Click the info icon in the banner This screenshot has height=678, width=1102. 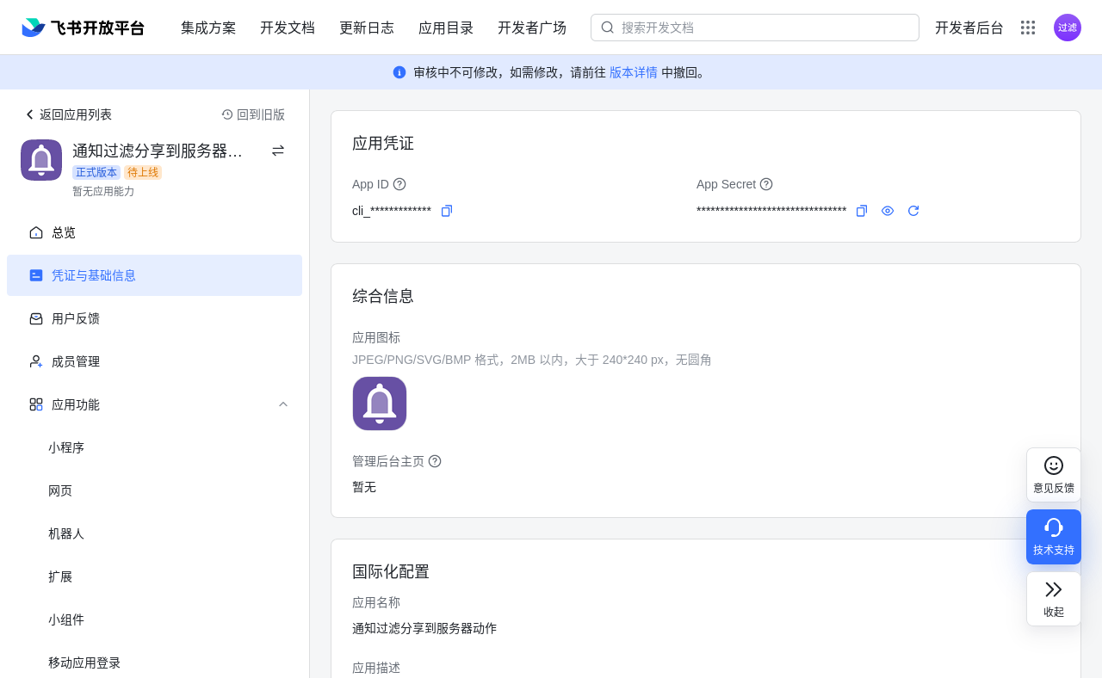click(x=399, y=72)
